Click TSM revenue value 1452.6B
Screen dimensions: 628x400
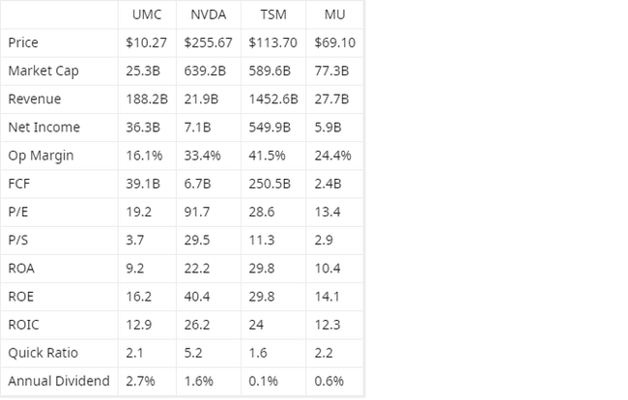pos(274,99)
